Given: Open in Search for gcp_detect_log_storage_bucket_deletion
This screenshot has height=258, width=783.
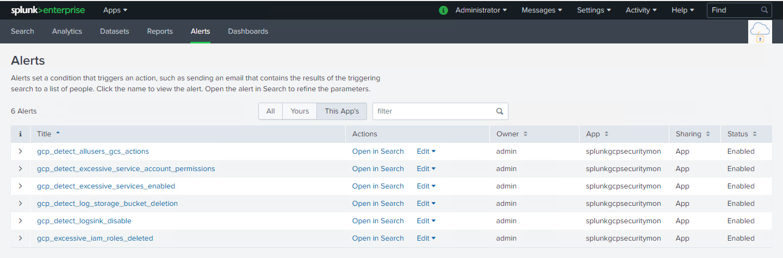Looking at the screenshot, I should coord(378,204).
